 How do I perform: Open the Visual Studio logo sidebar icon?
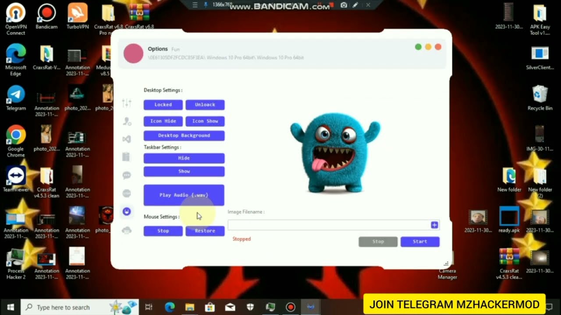pyautogui.click(x=127, y=139)
